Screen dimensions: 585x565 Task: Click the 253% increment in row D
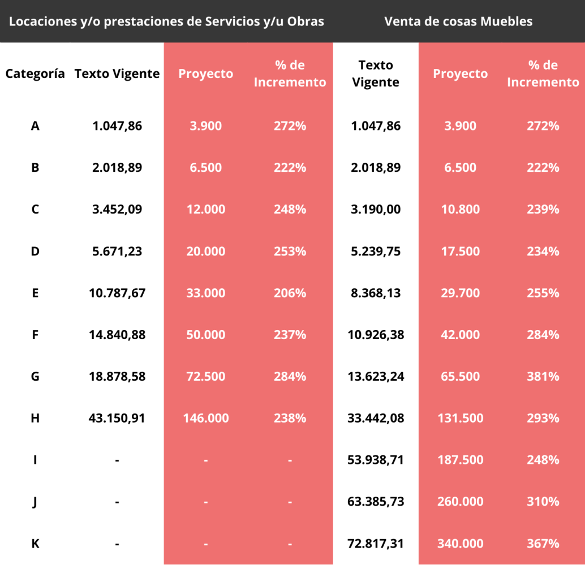[x=290, y=251]
